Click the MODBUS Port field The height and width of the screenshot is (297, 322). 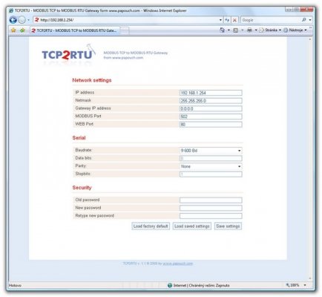pyautogui.click(x=211, y=117)
